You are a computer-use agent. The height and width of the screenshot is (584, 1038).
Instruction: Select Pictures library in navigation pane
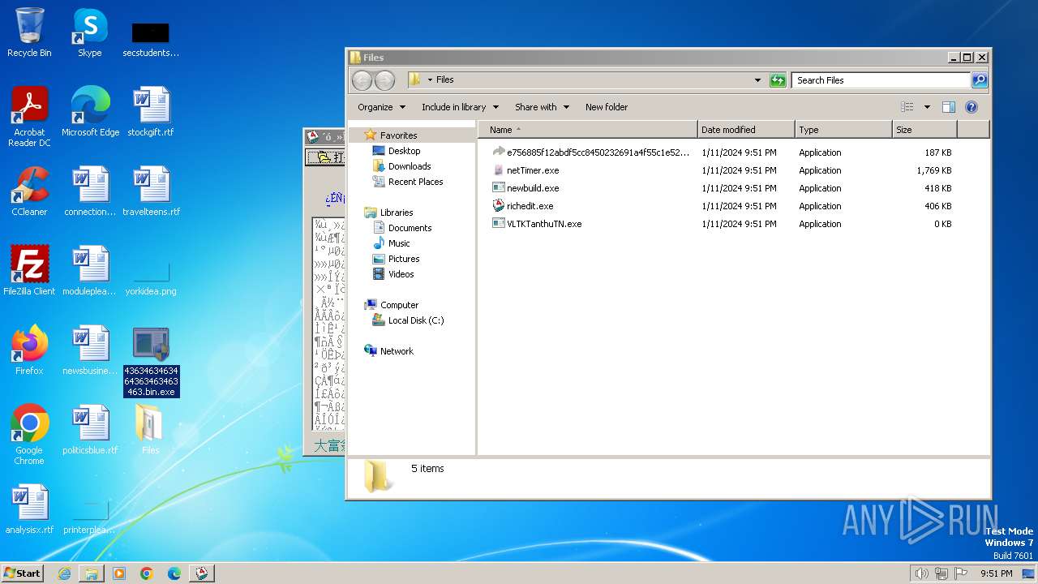pos(403,259)
